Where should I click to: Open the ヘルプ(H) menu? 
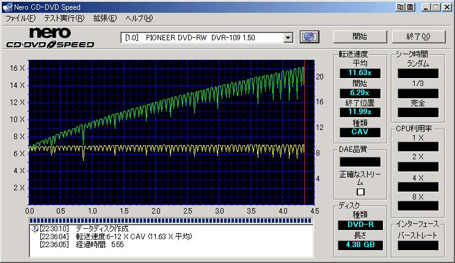tap(139, 18)
